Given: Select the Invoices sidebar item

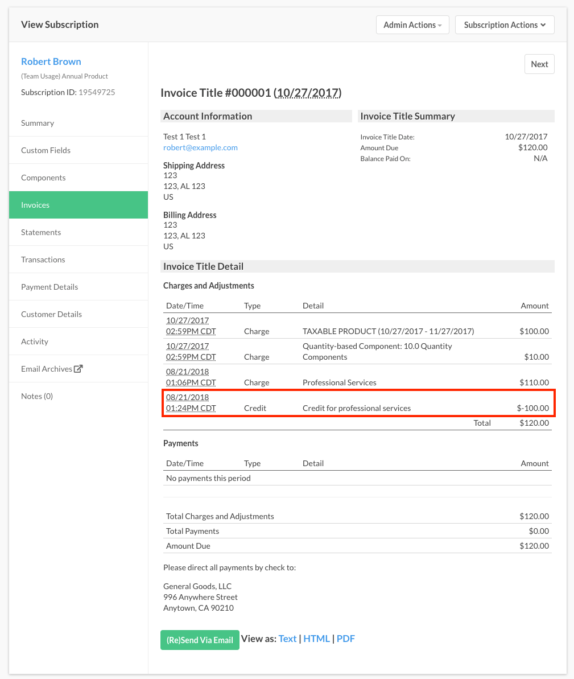Looking at the screenshot, I should tap(79, 205).
